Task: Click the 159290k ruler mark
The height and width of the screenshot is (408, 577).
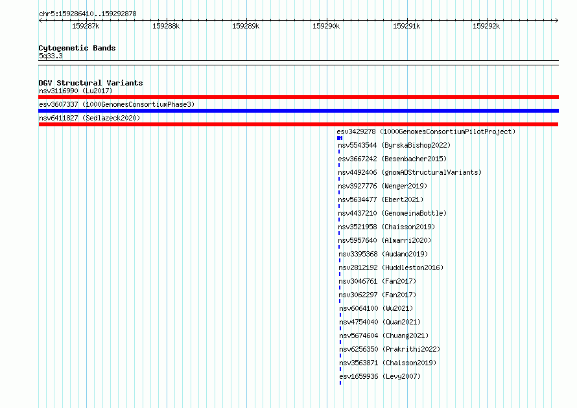Action: tap(326, 26)
